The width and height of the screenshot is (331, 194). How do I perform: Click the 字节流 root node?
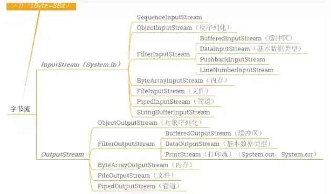(x=21, y=109)
